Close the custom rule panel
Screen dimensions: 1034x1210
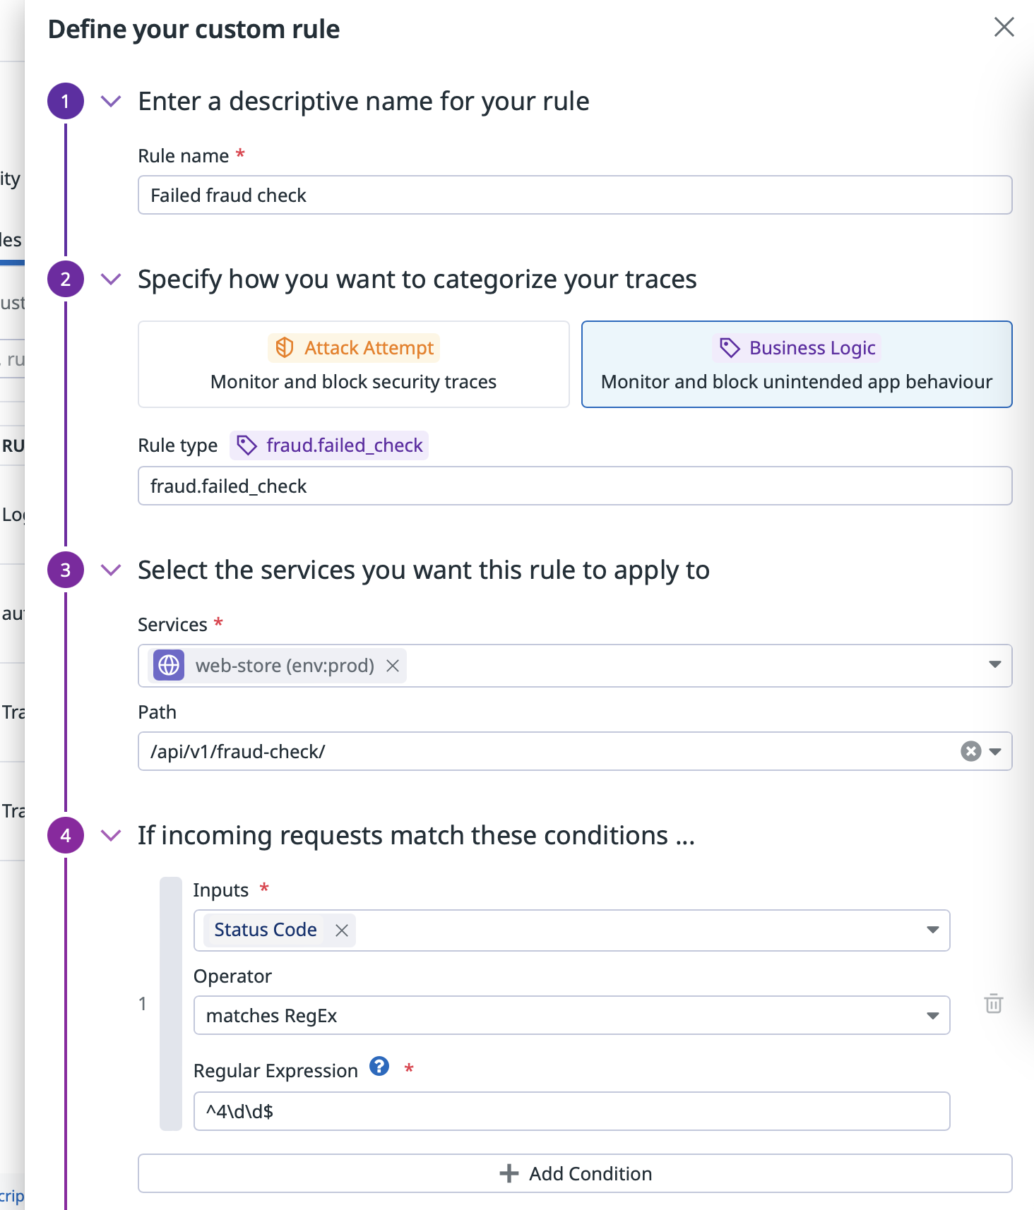coord(1004,28)
